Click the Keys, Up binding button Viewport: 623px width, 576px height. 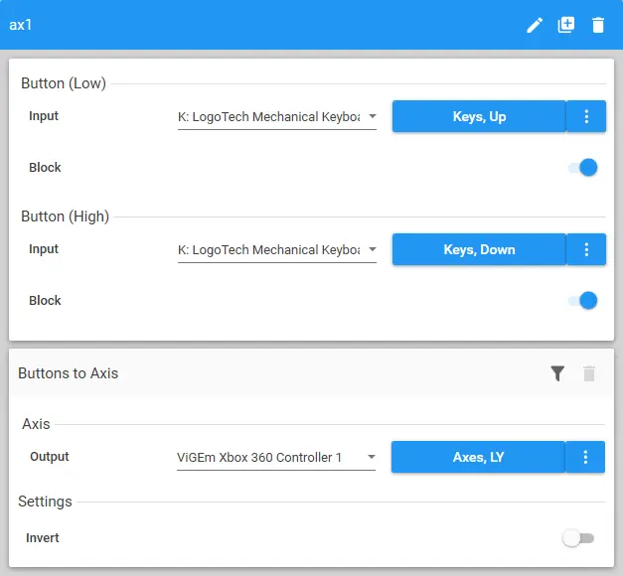(x=479, y=116)
